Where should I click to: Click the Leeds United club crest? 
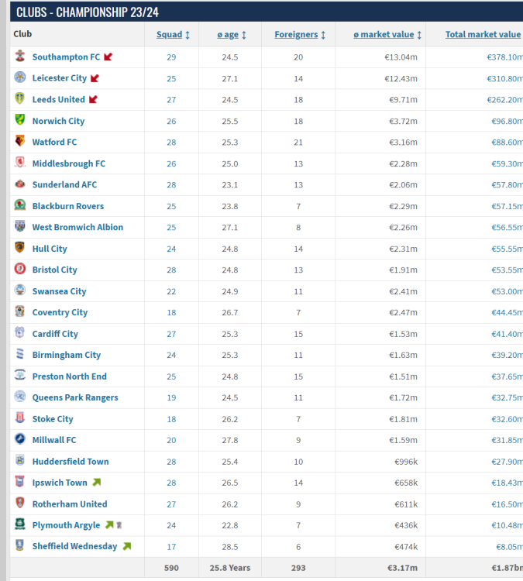point(20,98)
